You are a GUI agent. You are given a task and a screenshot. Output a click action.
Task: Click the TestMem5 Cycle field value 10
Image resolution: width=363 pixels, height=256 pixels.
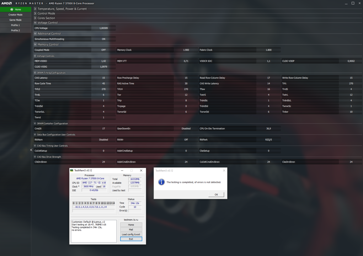[x=135, y=207]
